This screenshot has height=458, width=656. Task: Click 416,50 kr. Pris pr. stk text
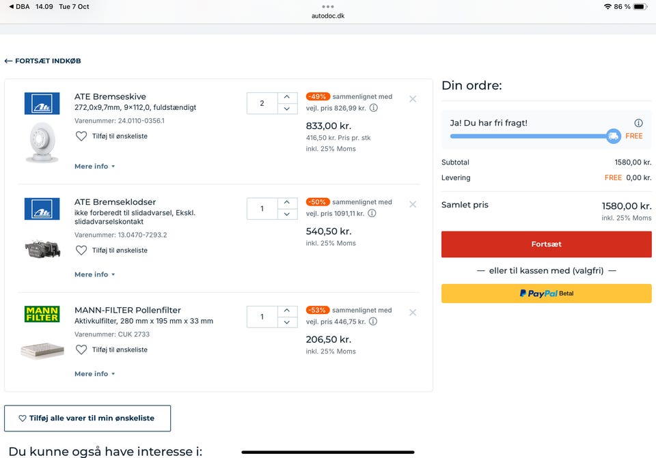click(x=338, y=138)
